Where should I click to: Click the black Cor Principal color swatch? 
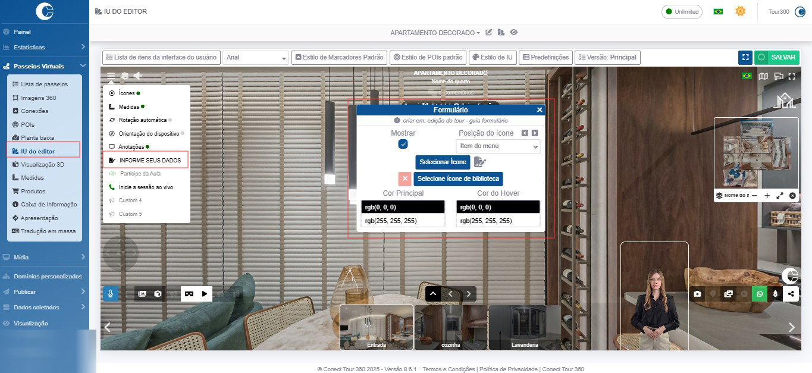403,207
